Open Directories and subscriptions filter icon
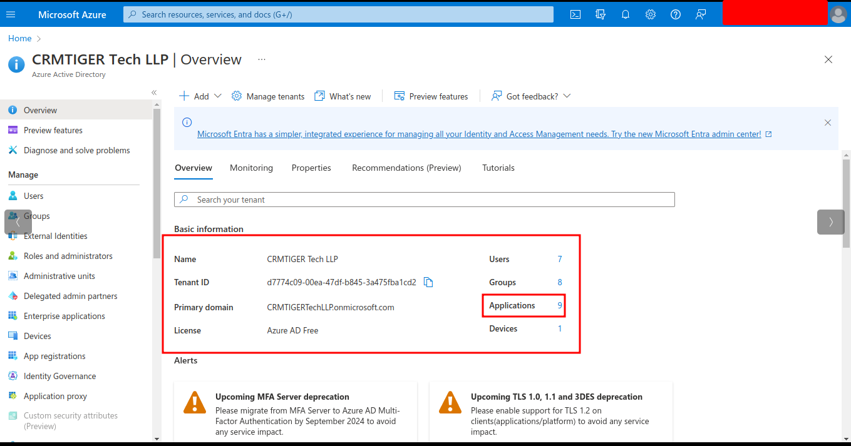Screen dimensions: 851x446 [x=601, y=14]
